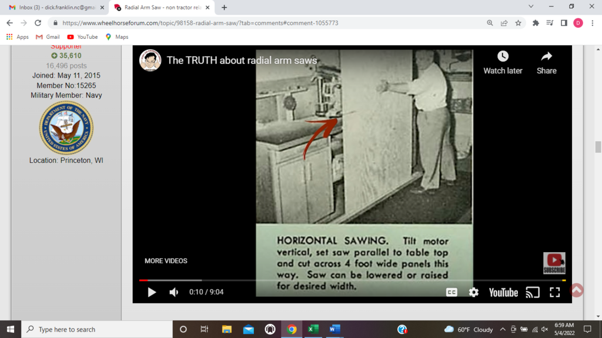Open Gmail bookmark

pyautogui.click(x=48, y=37)
